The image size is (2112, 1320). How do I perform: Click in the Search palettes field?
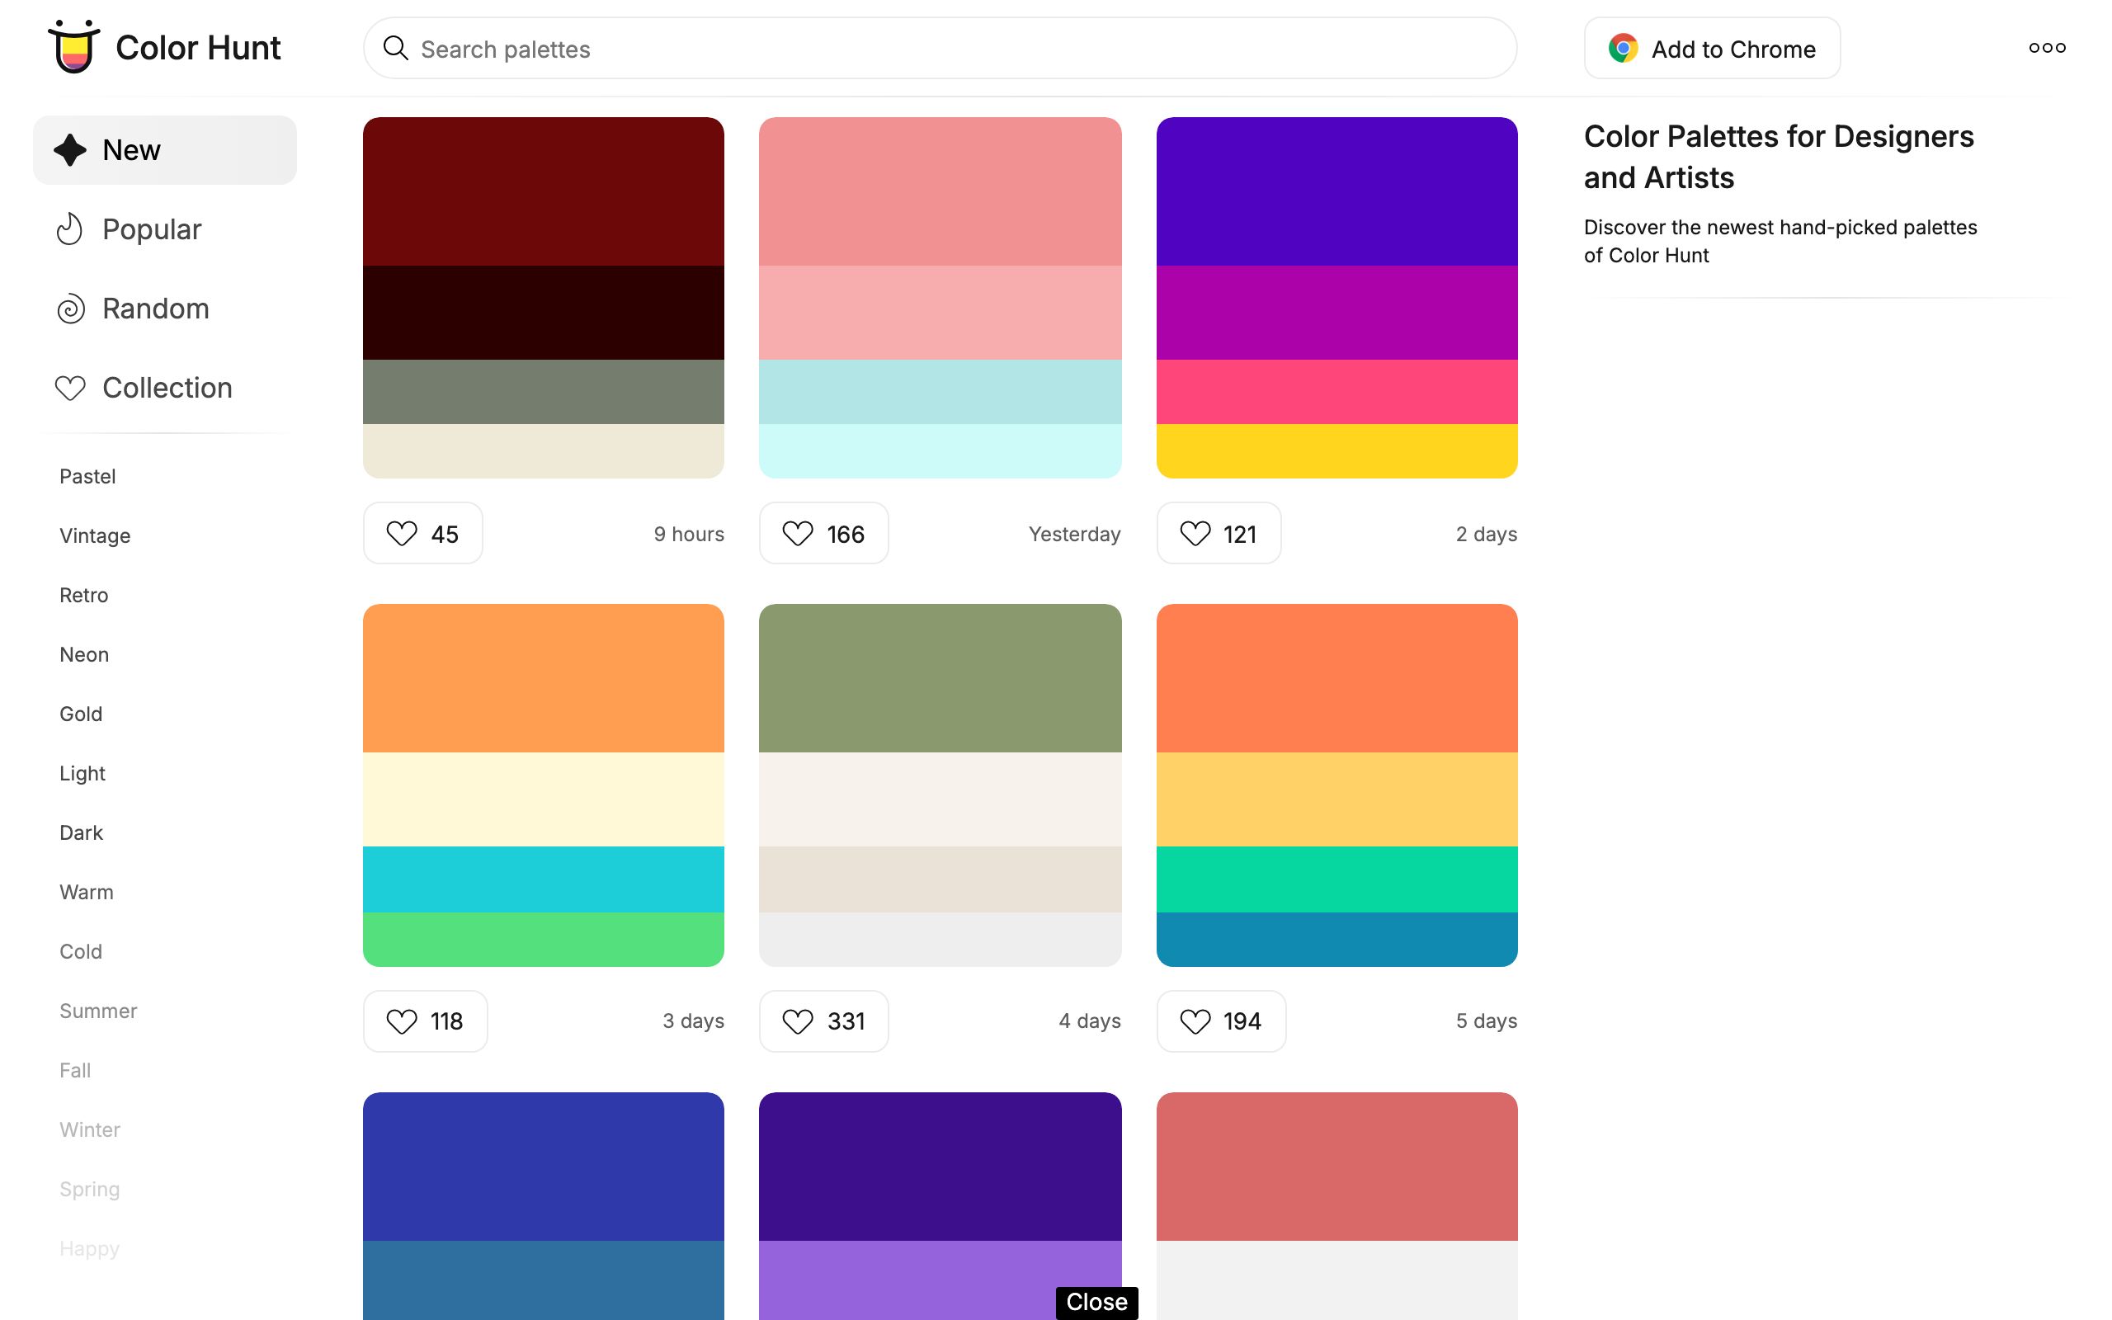[x=940, y=48]
